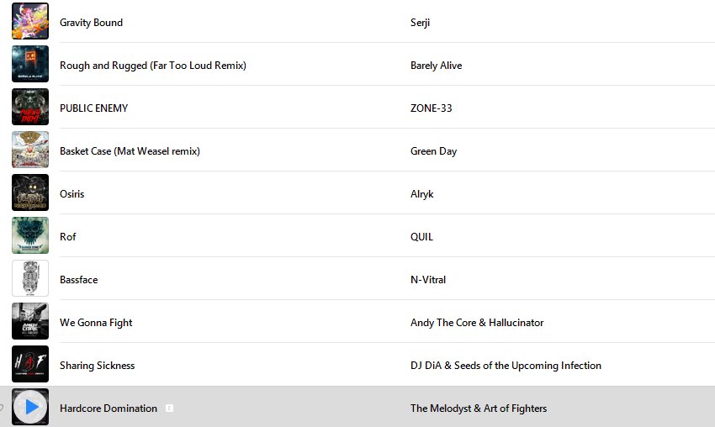This screenshot has width=715, height=427.
Task: Click the Basket Case album artwork
Action: tap(30, 150)
